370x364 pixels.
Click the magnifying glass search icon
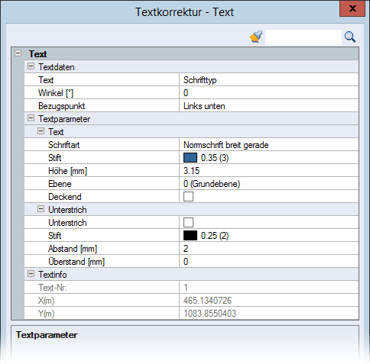[x=350, y=37]
